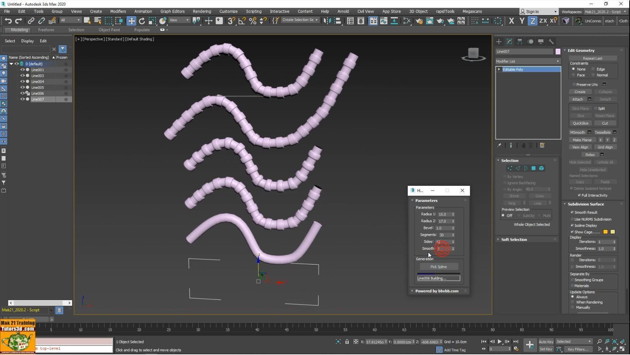Switch to the Object Paint ribbon tab
Screen dimensions: 630x355
pos(109,30)
